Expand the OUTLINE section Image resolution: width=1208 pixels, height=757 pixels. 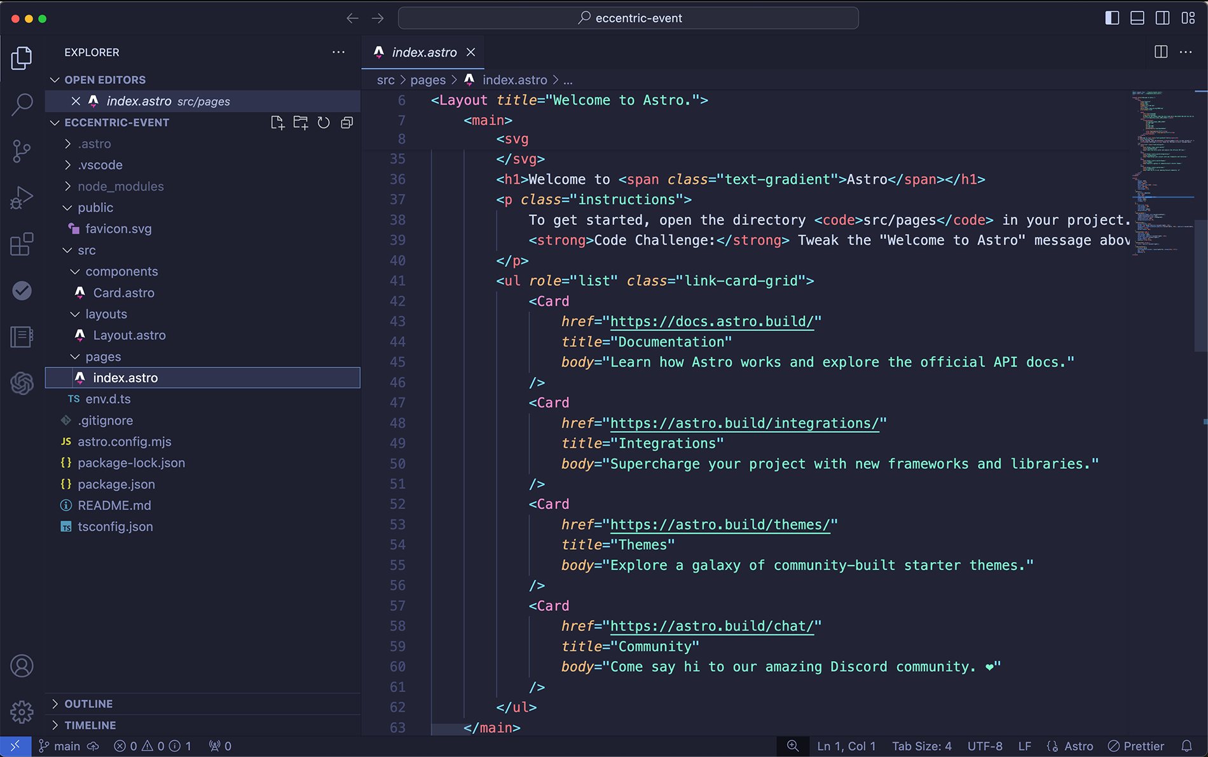[x=88, y=704]
